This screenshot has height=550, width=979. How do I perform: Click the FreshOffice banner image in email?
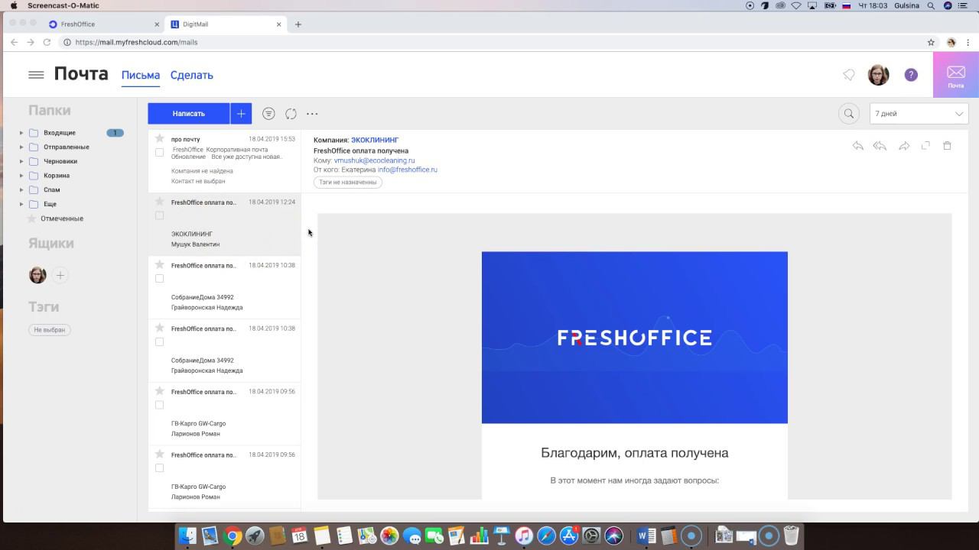[x=635, y=337]
